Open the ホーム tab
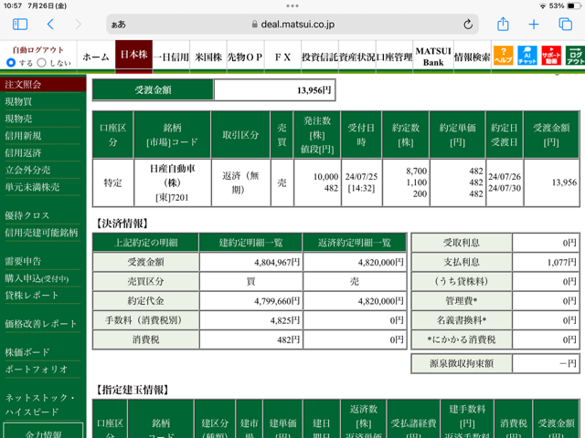Image resolution: width=585 pixels, height=438 pixels. coord(96,57)
